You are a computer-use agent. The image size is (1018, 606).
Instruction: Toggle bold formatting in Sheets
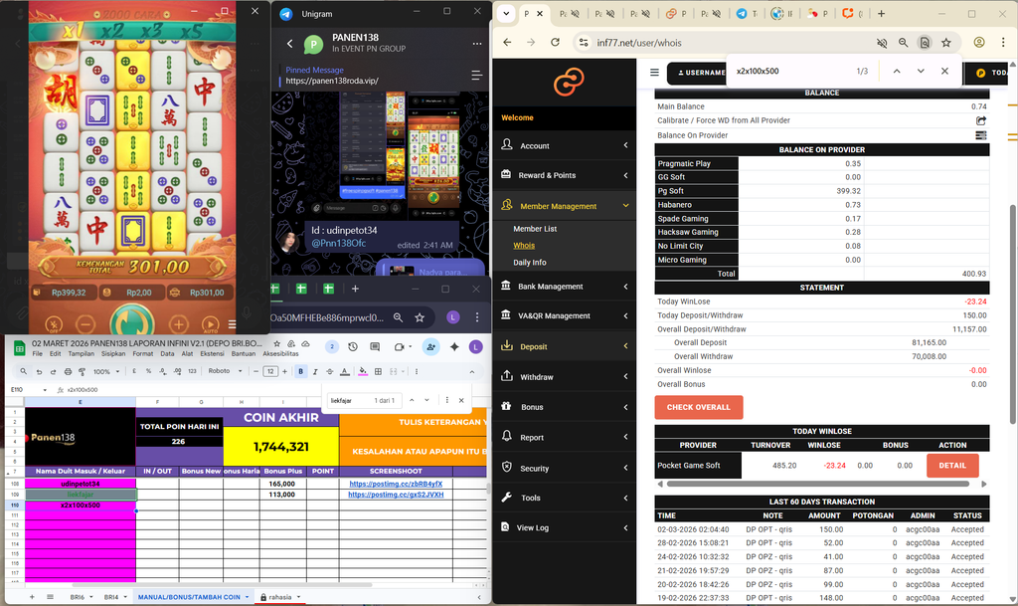click(300, 371)
